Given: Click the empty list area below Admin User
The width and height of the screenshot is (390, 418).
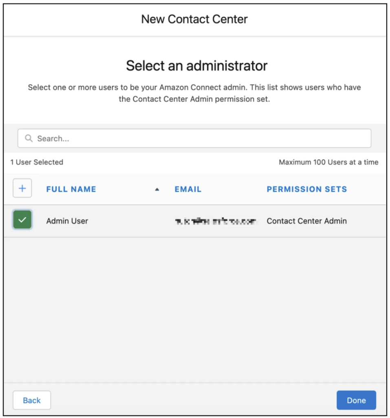Looking at the screenshot, I should 195,306.
